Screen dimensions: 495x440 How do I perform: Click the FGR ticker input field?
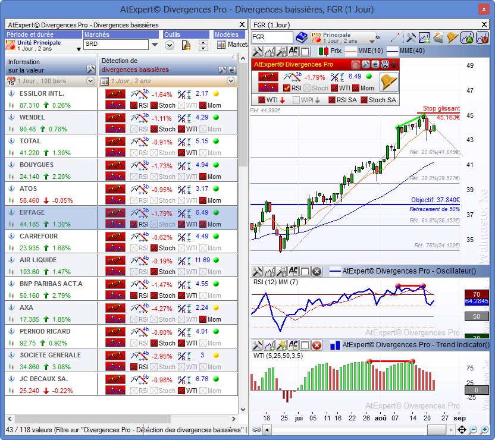[x=272, y=37]
